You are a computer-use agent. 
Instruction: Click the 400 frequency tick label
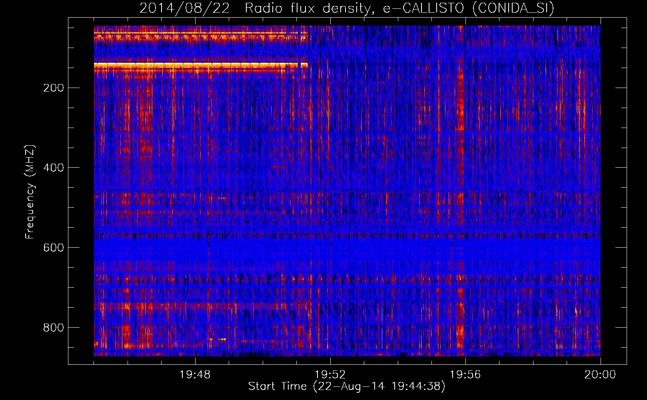pos(54,168)
